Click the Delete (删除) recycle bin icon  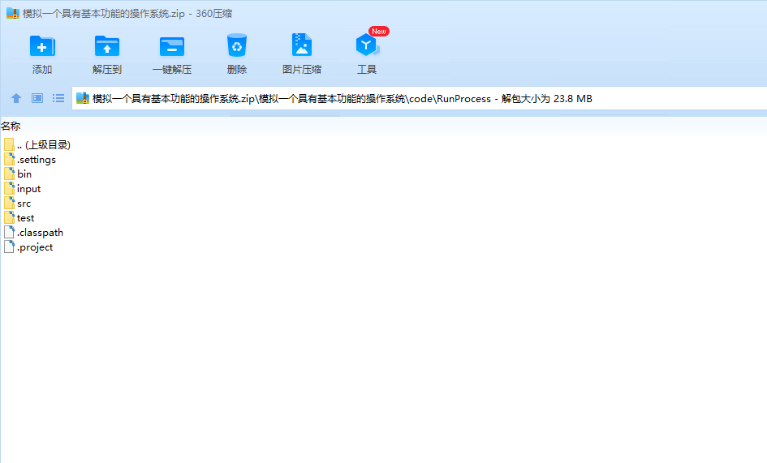237,45
